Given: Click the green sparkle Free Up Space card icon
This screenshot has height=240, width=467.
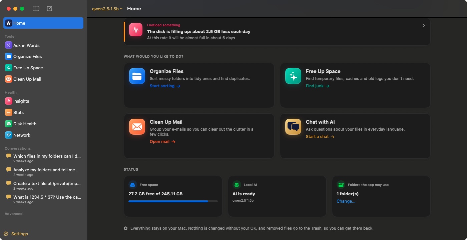Looking at the screenshot, I should pyautogui.click(x=293, y=76).
